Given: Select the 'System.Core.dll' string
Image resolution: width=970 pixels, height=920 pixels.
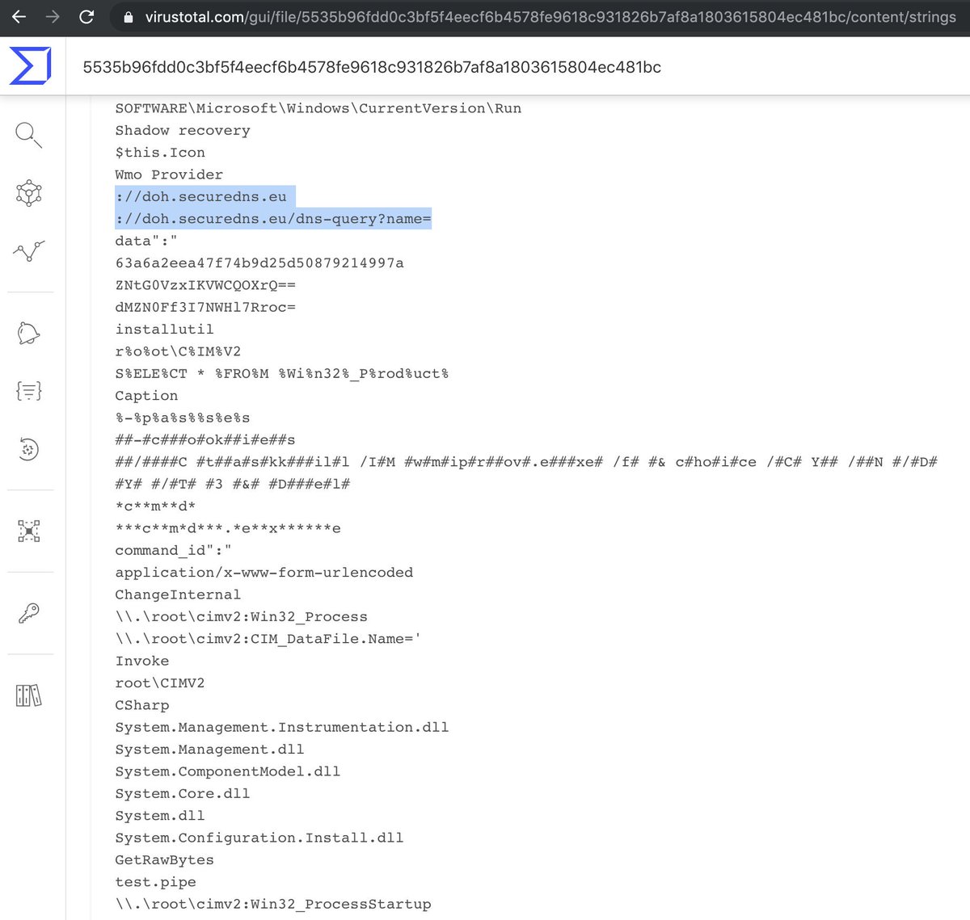Looking at the screenshot, I should coord(183,794).
